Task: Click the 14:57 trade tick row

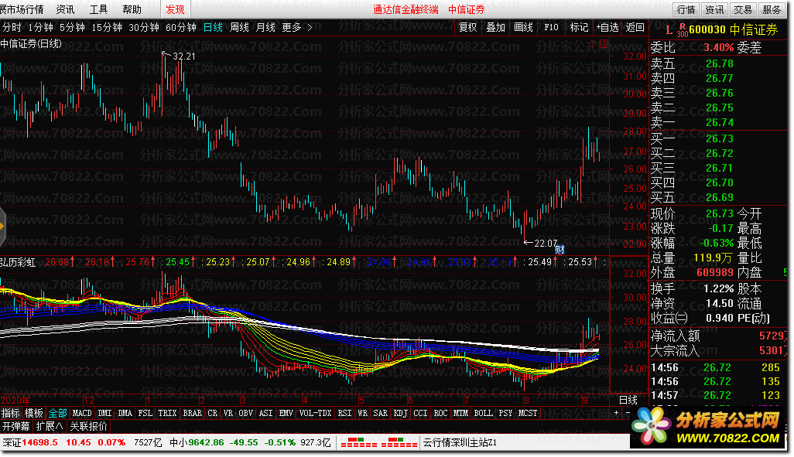Action: click(x=716, y=395)
